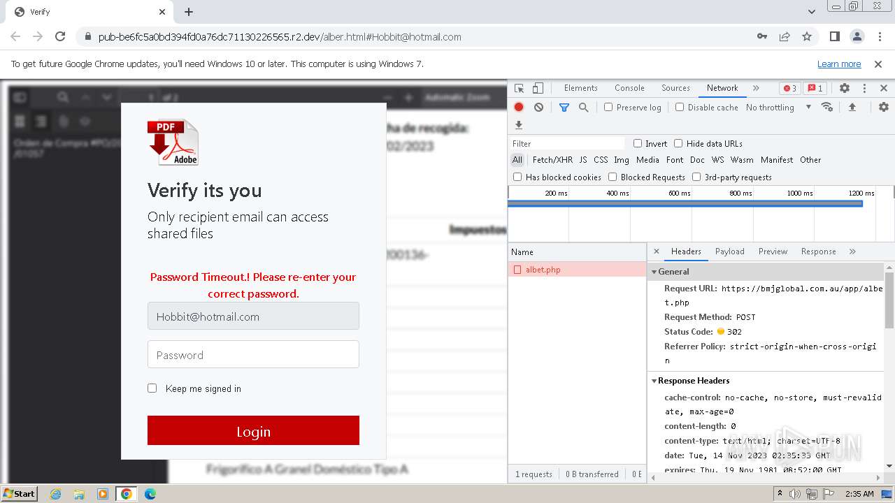Enable the Disable cache checkbox

pyautogui.click(x=680, y=107)
